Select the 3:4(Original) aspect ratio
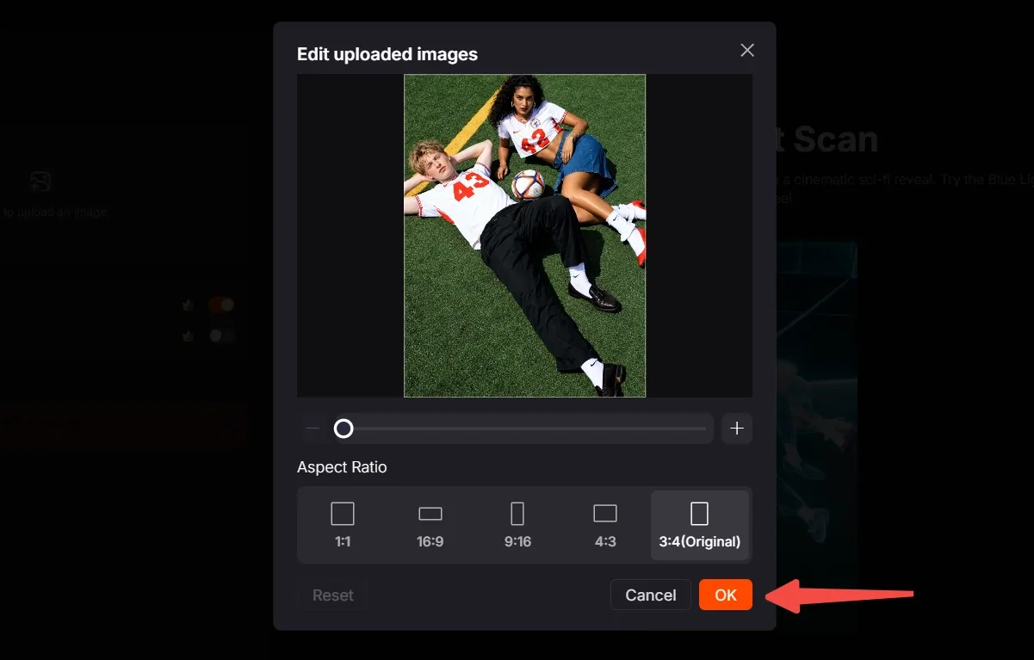The width and height of the screenshot is (1034, 660). [700, 525]
